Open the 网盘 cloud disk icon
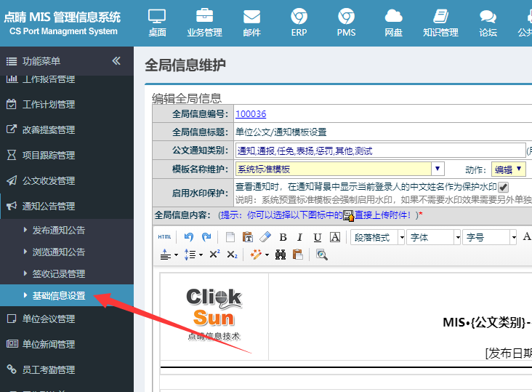532x392 pixels. (394, 23)
